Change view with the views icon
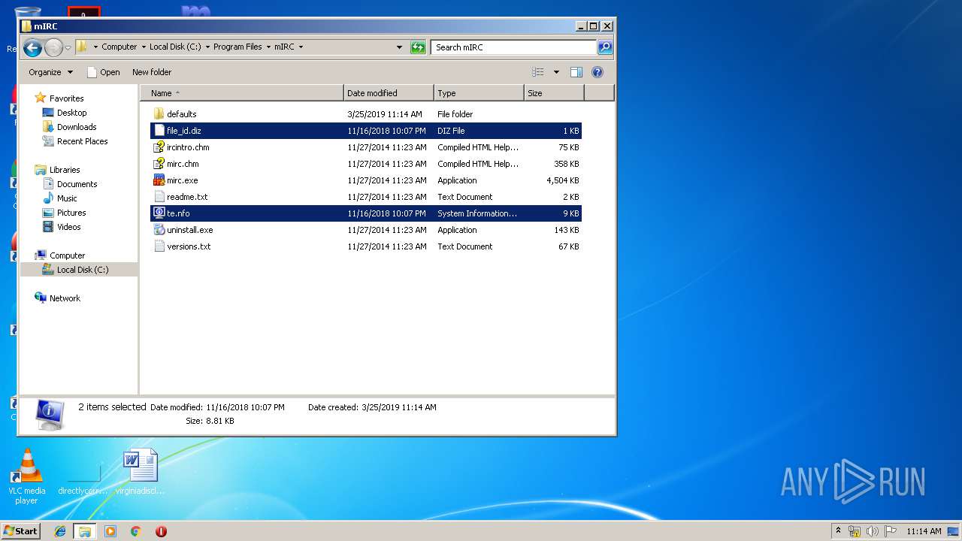This screenshot has width=962, height=541. (538, 72)
